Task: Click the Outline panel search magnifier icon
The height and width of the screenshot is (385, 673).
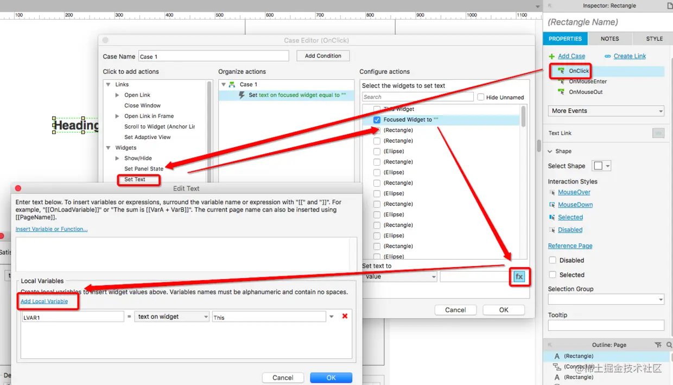Action: (669, 345)
